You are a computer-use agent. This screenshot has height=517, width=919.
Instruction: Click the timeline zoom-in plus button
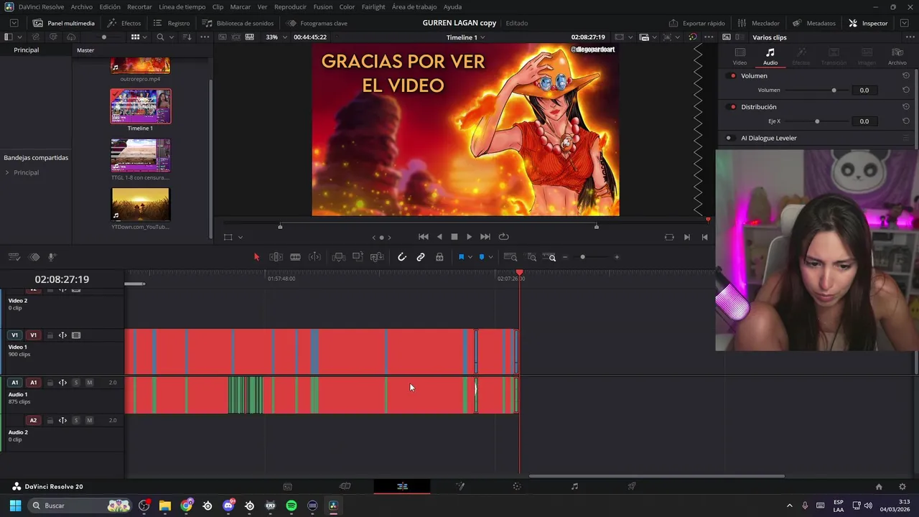tap(617, 257)
